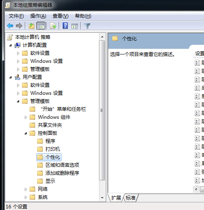The height and width of the screenshot is (210, 204).
Task: Click the 16 个设置 status bar text
Action: point(16,207)
